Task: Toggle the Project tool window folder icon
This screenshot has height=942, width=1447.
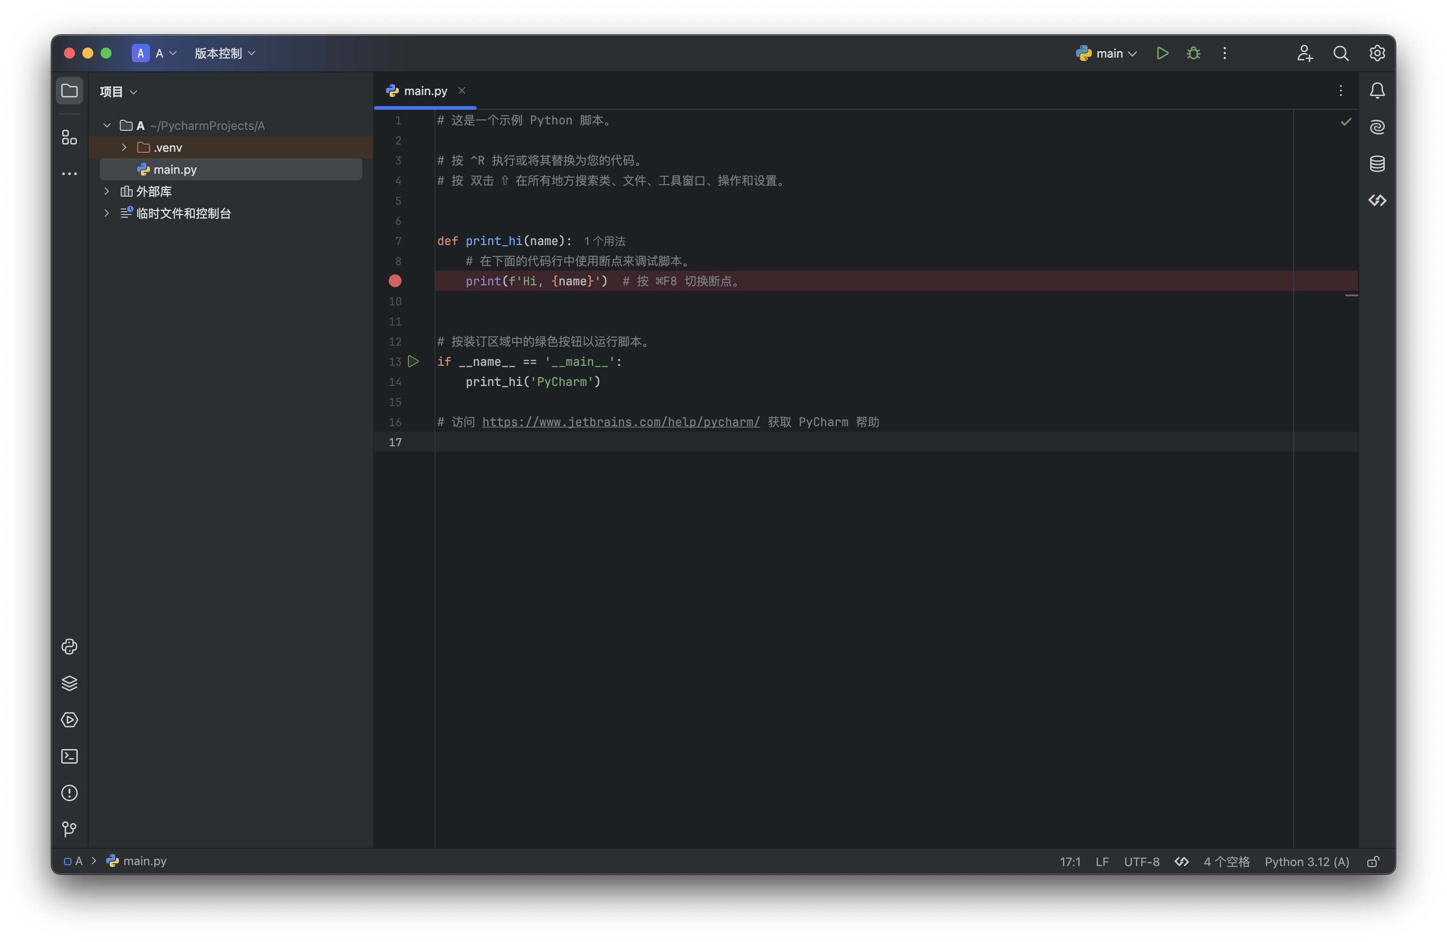Action: pyautogui.click(x=70, y=91)
